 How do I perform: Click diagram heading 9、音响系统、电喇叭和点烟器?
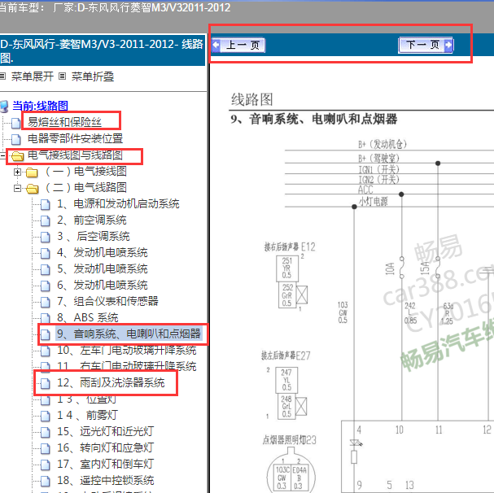(x=314, y=119)
